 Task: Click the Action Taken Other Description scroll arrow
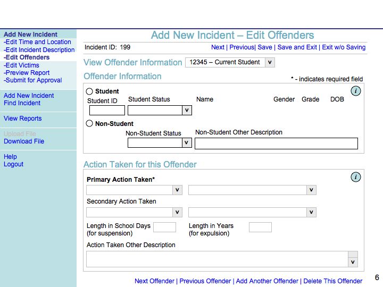pyautogui.click(x=353, y=262)
